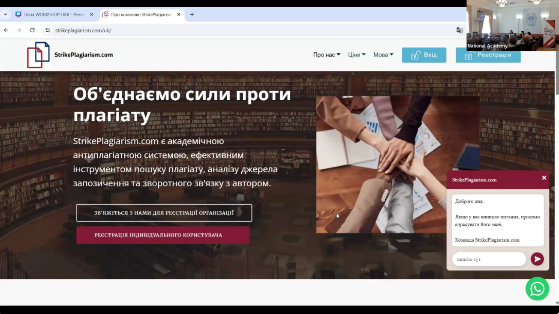The width and height of the screenshot is (559, 314).
Task: Click the browser reload icon
Action: pos(32,30)
